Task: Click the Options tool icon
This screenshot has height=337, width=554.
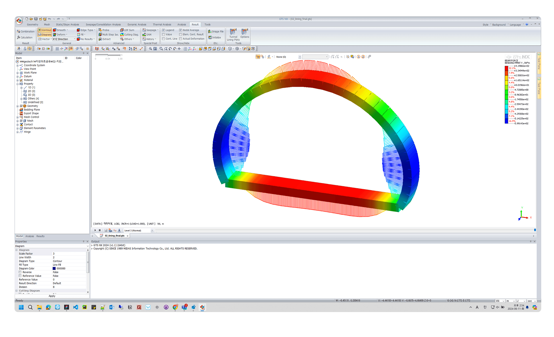Action: [x=244, y=33]
